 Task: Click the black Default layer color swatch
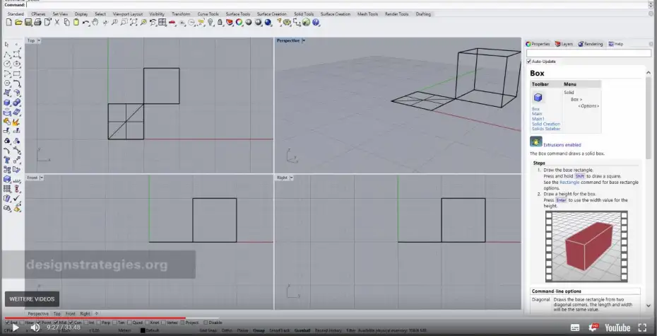[x=143, y=330]
